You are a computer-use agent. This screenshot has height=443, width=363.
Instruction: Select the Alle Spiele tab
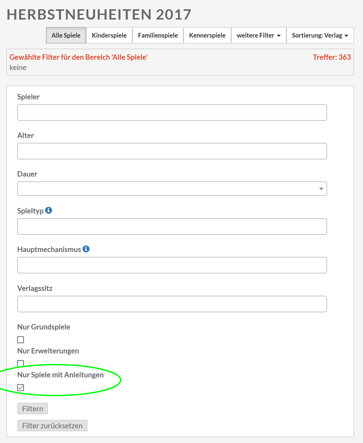pos(66,35)
